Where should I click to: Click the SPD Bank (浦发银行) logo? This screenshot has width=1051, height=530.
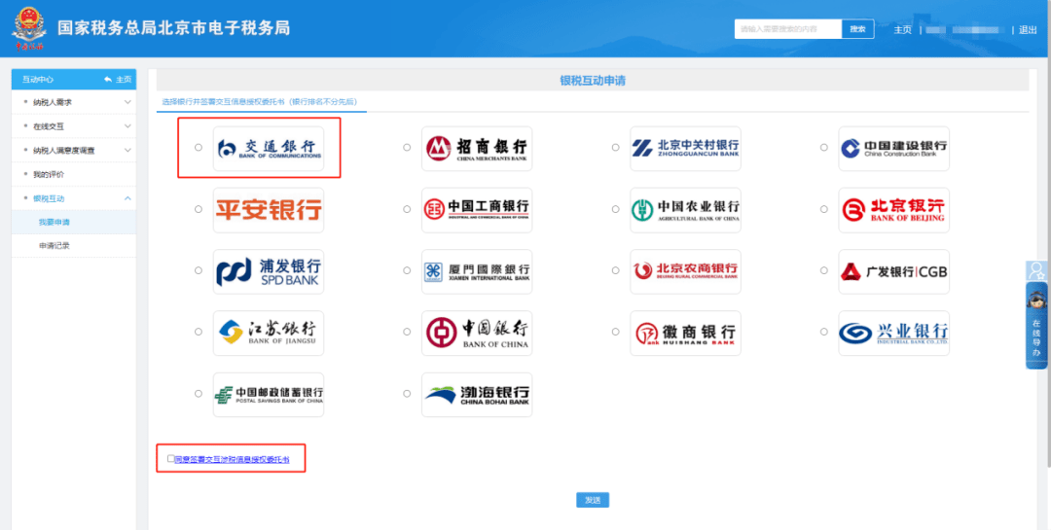click(269, 271)
